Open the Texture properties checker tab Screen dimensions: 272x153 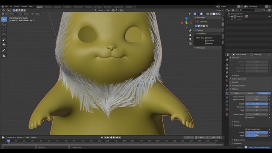(227, 114)
